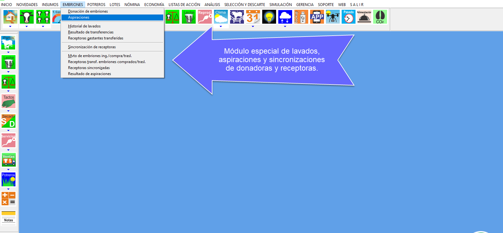Expand dropdown arrow below Potreros sidebar icon
This screenshot has height=233, width=503.
9,189
